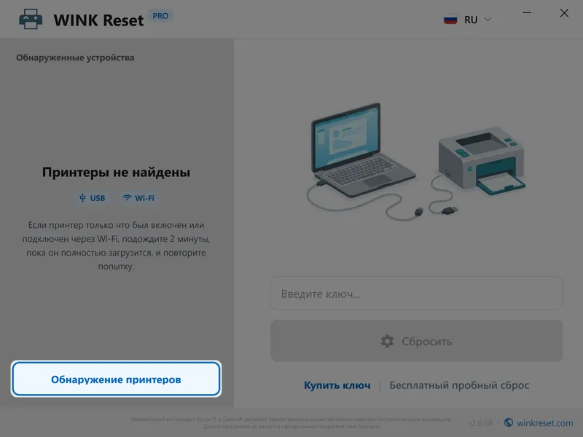Click the Russian flag icon
Viewport: 583px width, 437px height.
450,20
